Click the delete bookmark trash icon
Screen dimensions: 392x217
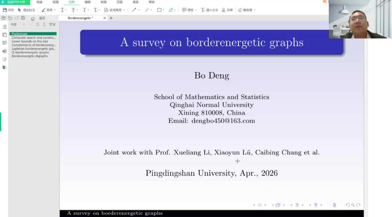click(x=51, y=25)
